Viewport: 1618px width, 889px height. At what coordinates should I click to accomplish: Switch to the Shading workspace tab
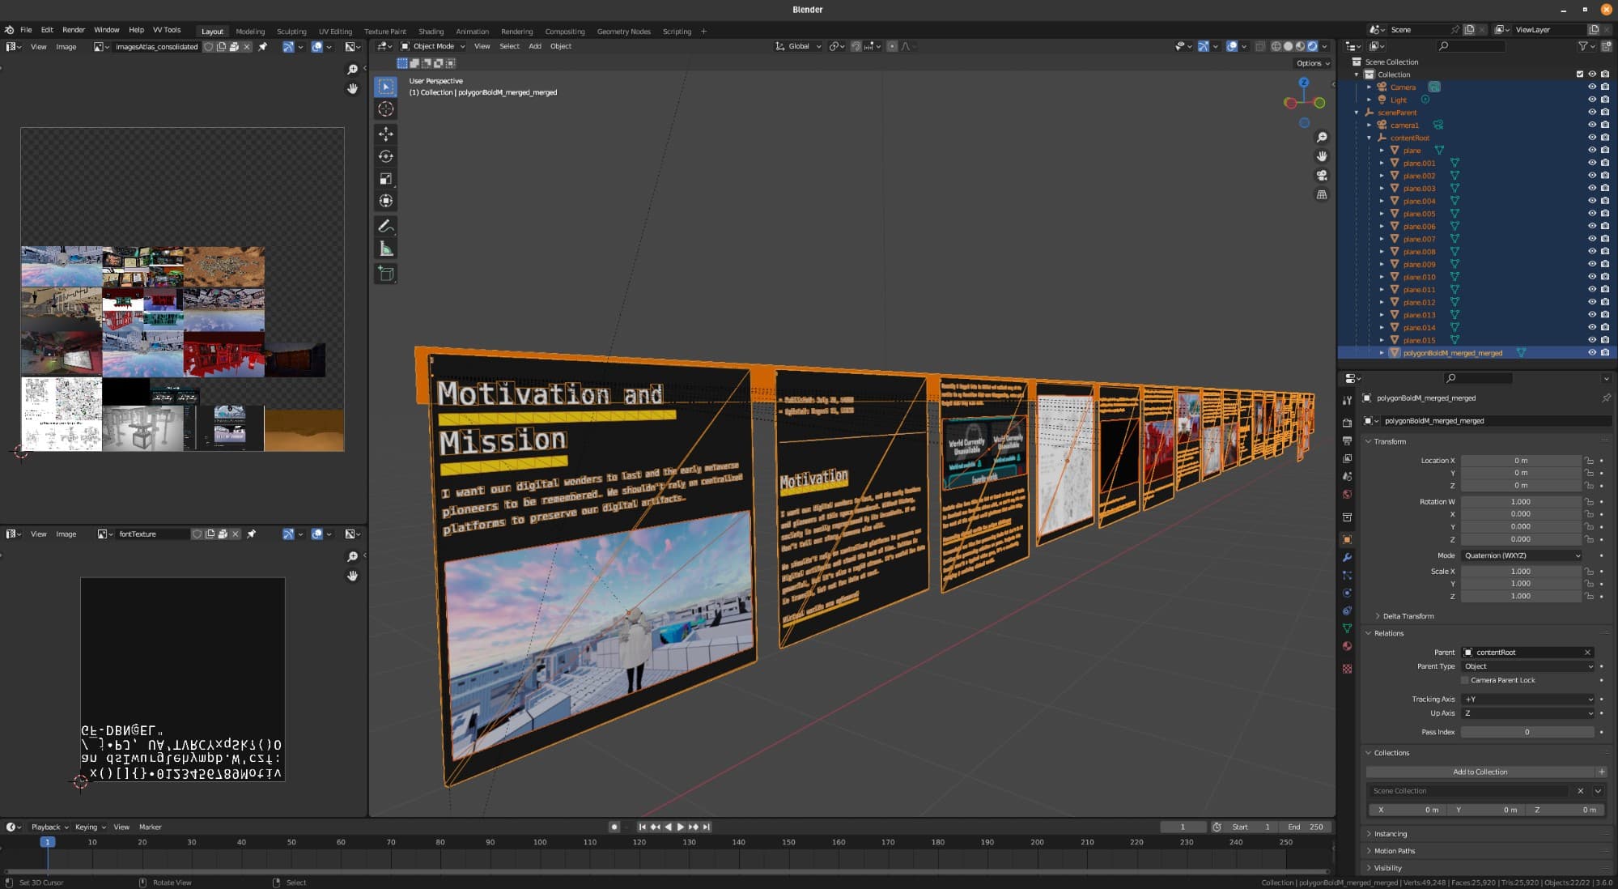click(431, 32)
